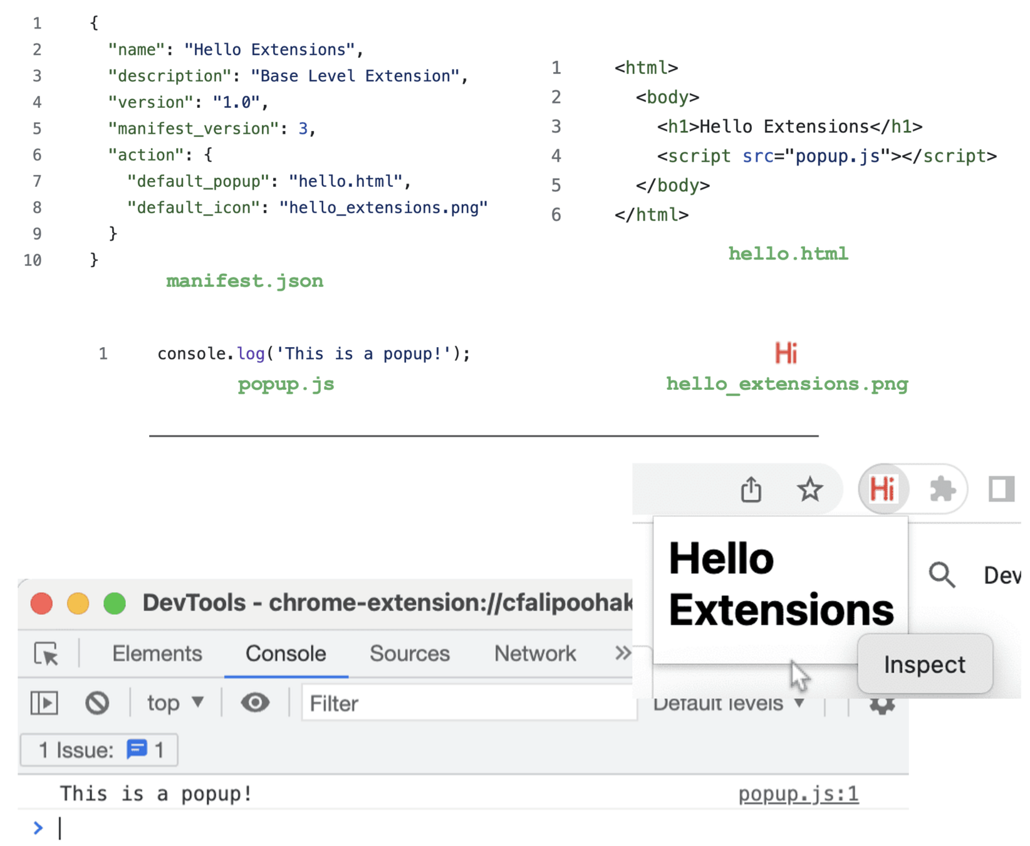
Task: Open the top context dropdown
Action: (175, 702)
